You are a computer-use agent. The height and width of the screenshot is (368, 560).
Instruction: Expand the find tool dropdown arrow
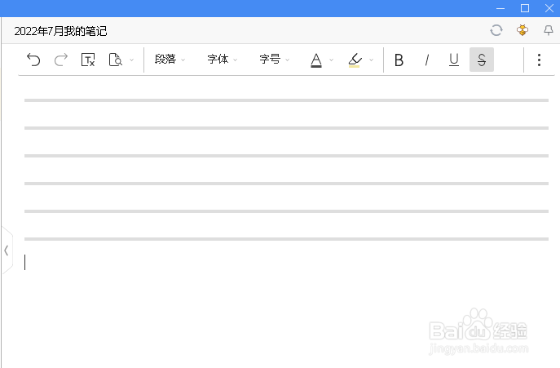click(x=132, y=60)
